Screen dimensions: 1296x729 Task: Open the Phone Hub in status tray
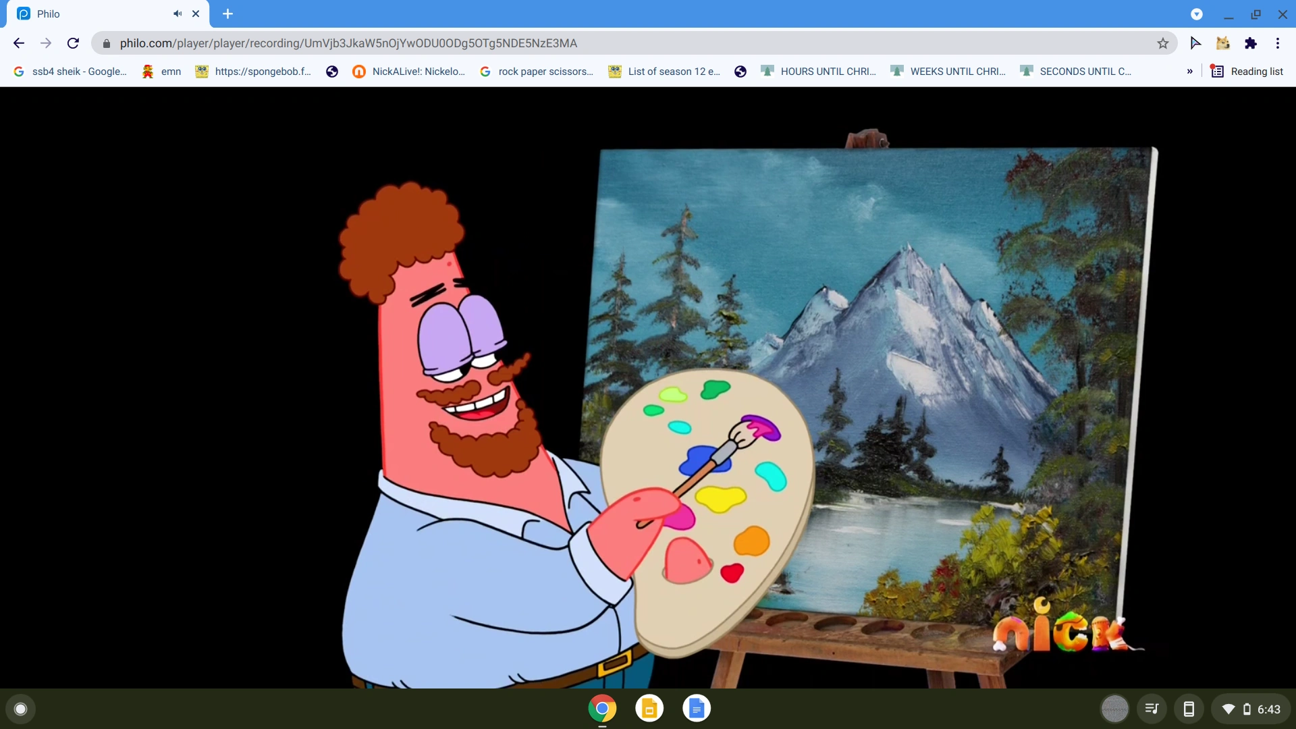coord(1189,709)
